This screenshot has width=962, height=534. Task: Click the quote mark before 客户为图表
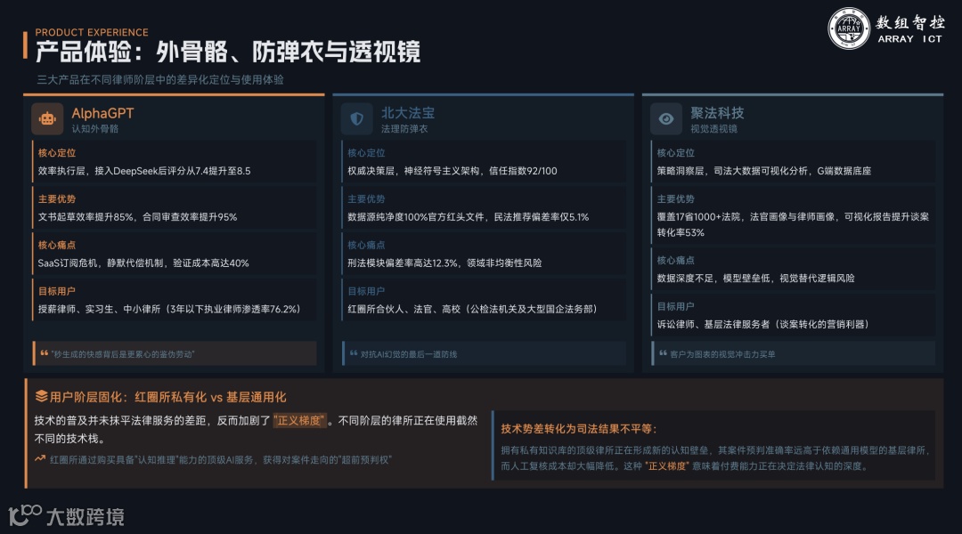[x=664, y=353]
